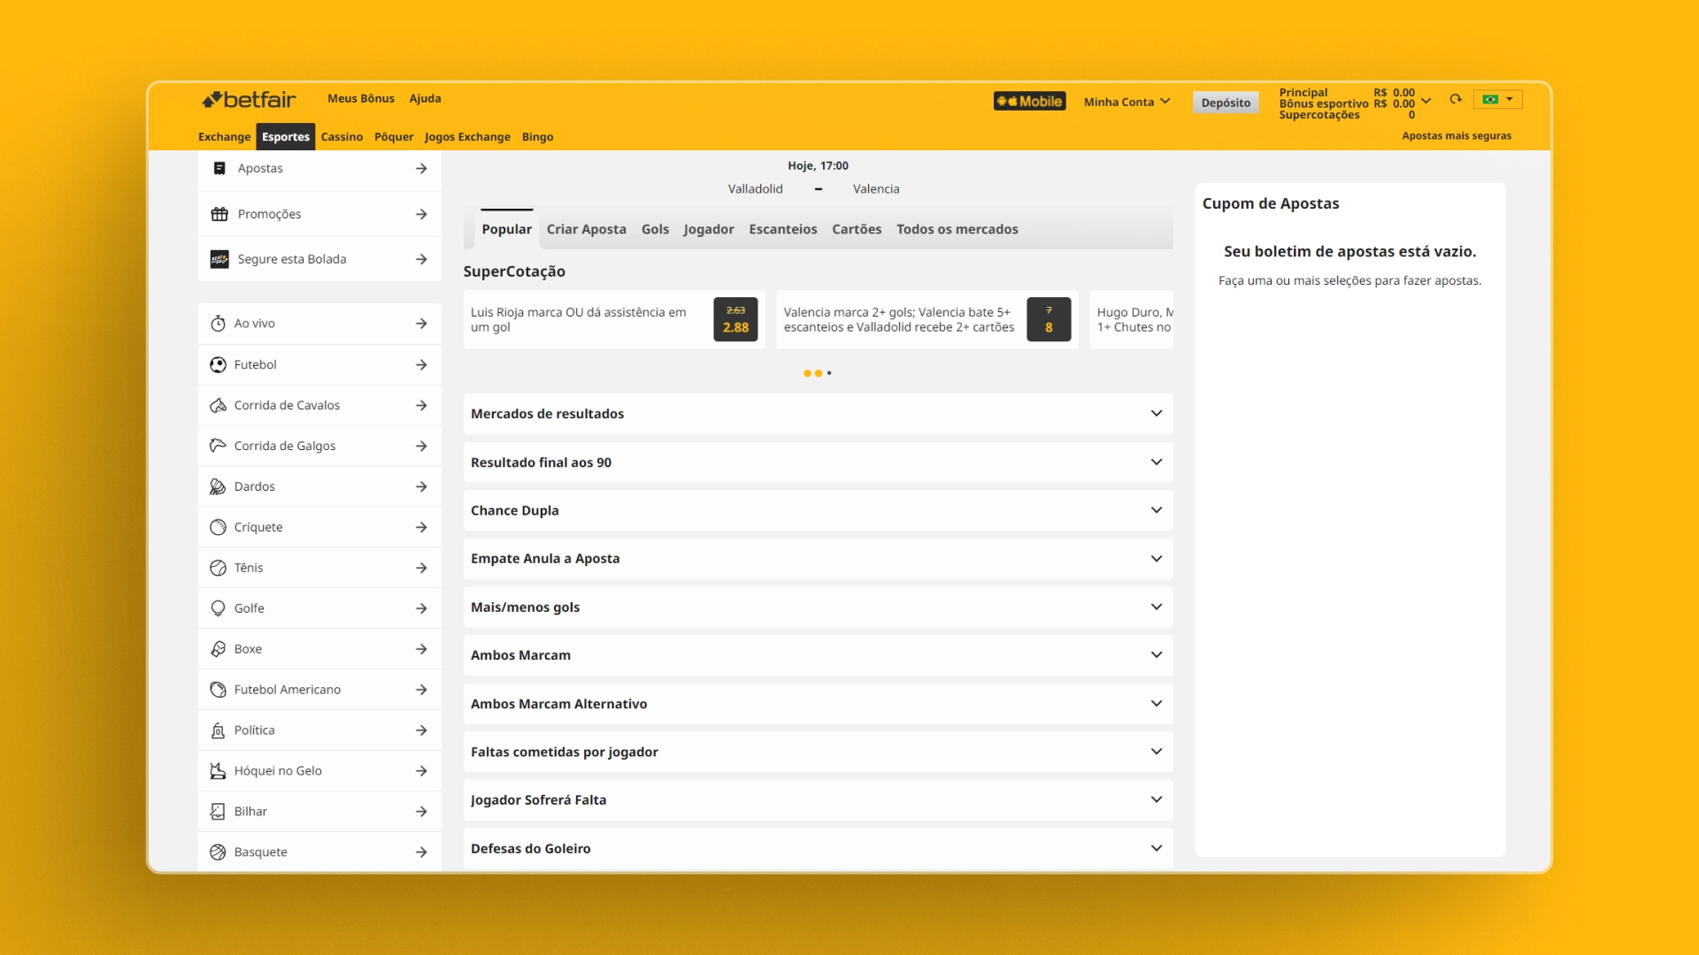Click the arrow next to Basquete

pos(421,852)
